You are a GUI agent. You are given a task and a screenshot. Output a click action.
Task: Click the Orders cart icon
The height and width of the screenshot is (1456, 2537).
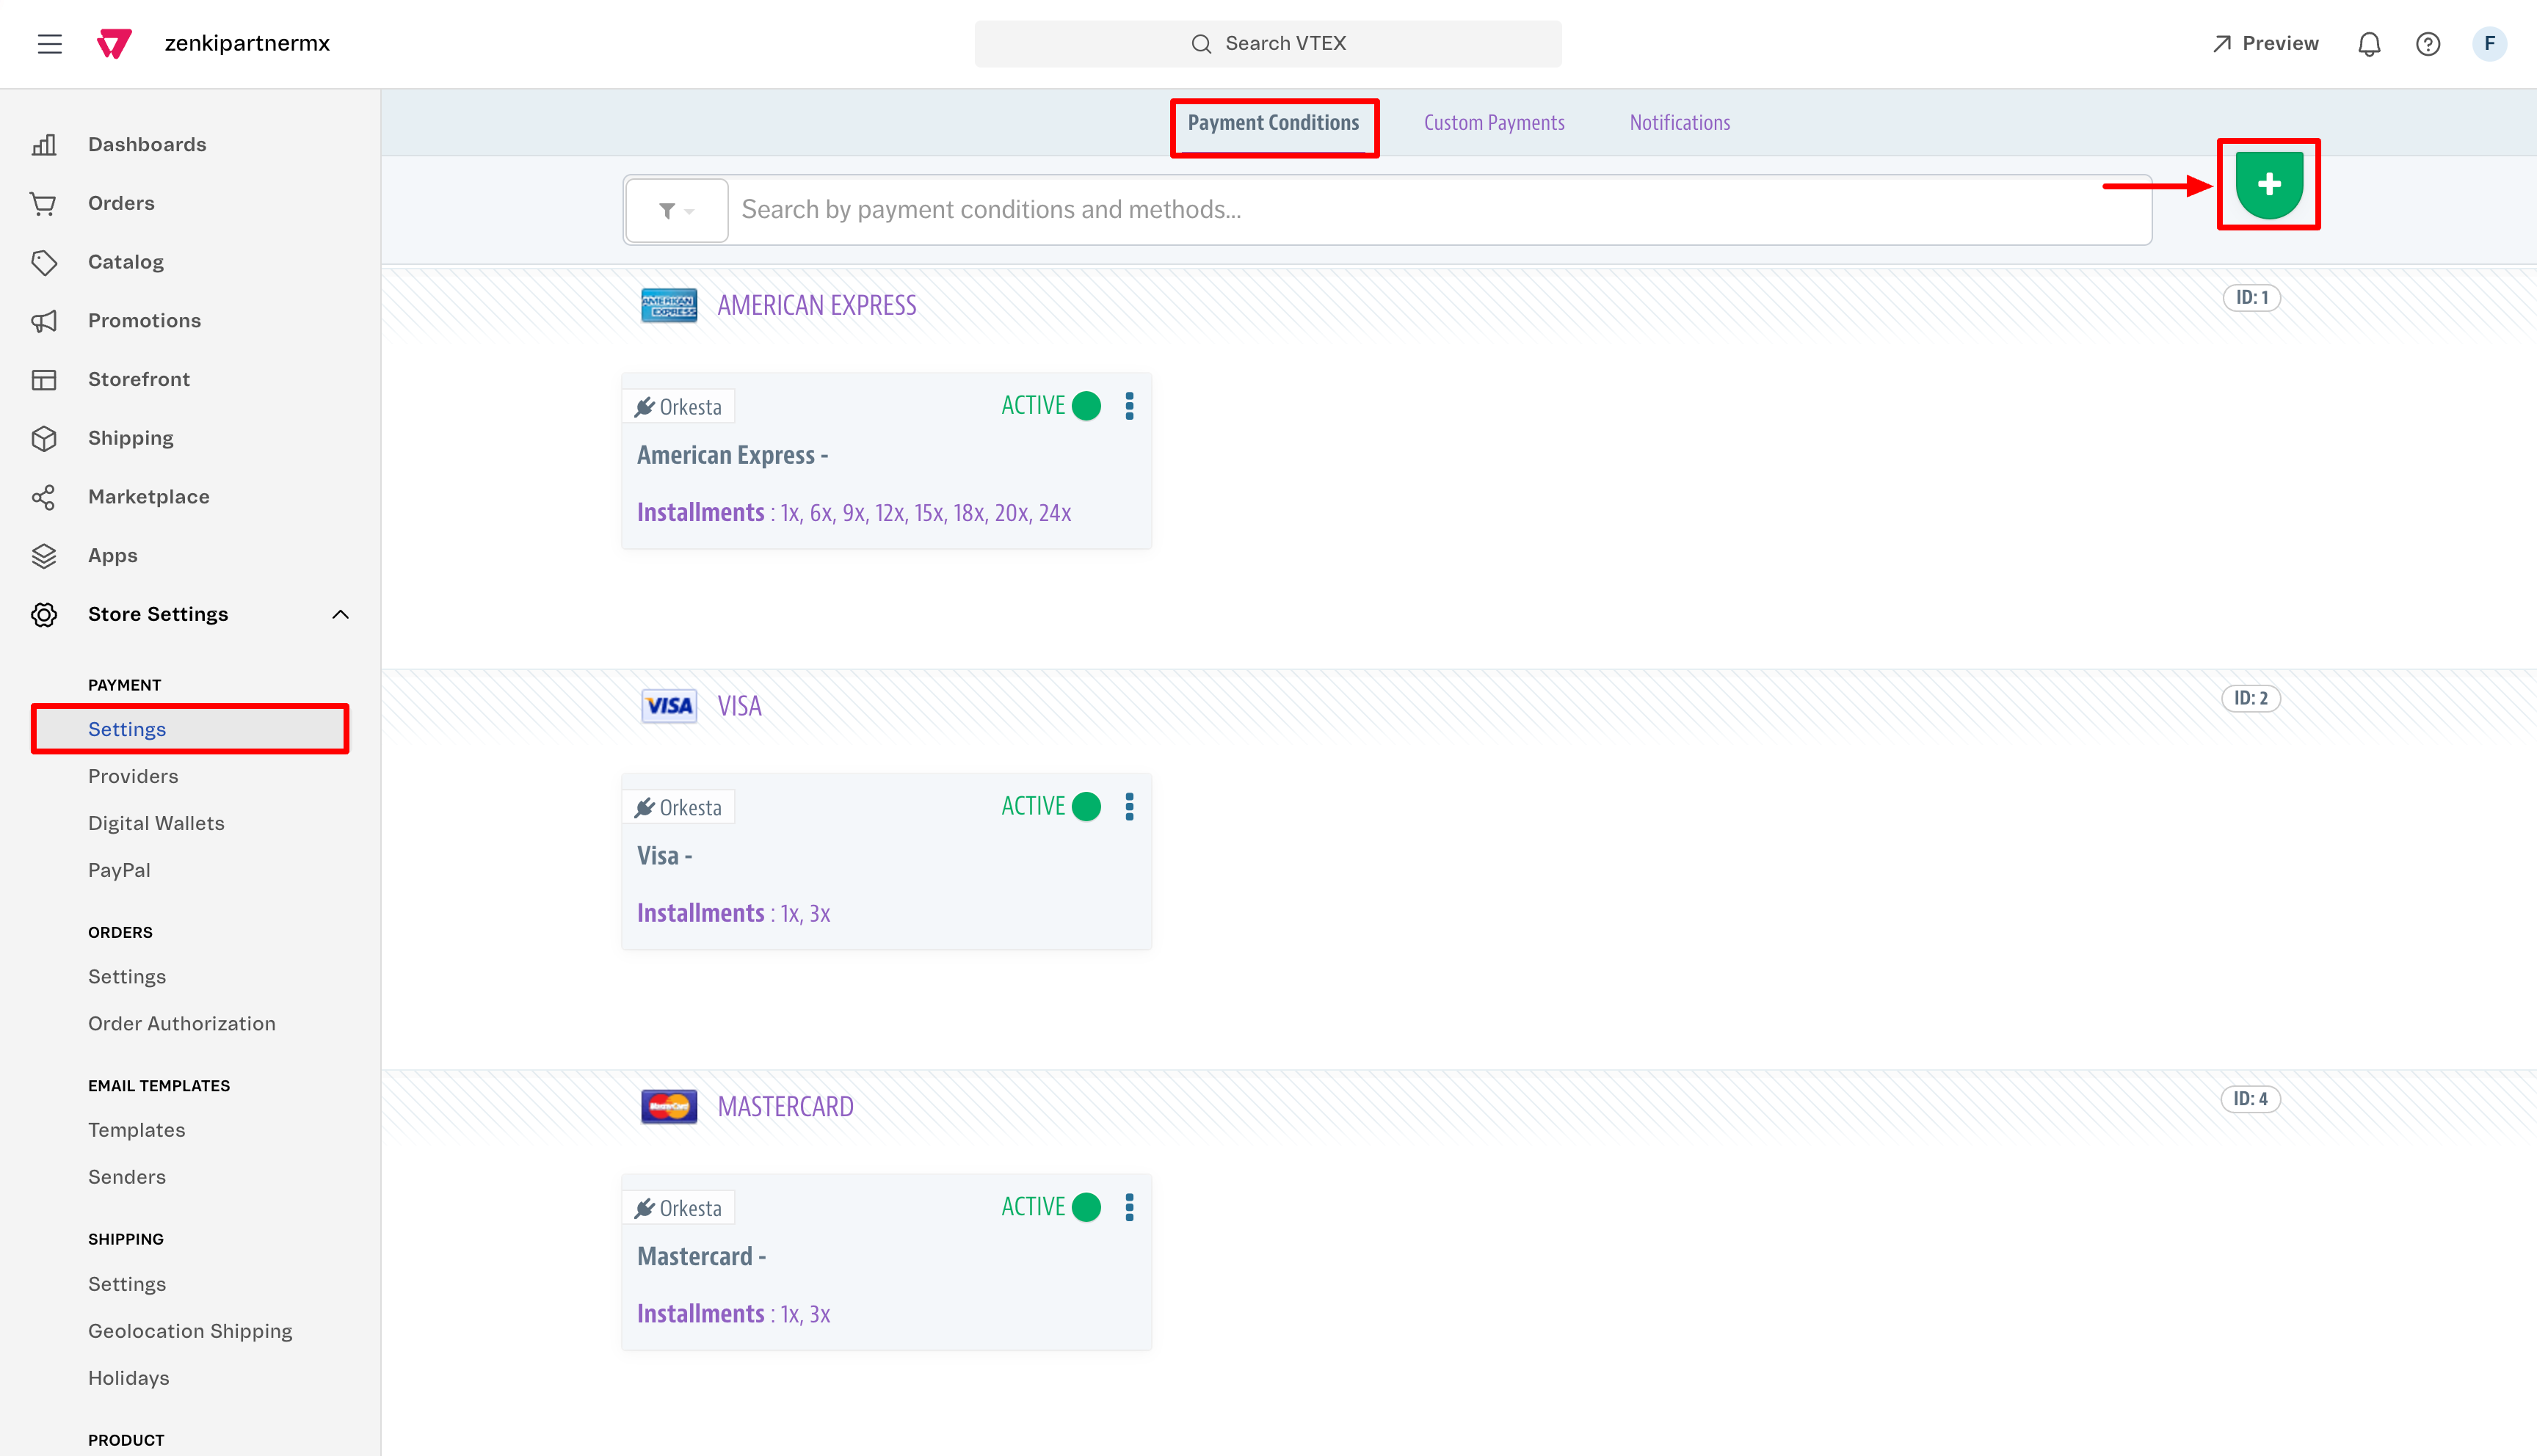click(x=44, y=204)
